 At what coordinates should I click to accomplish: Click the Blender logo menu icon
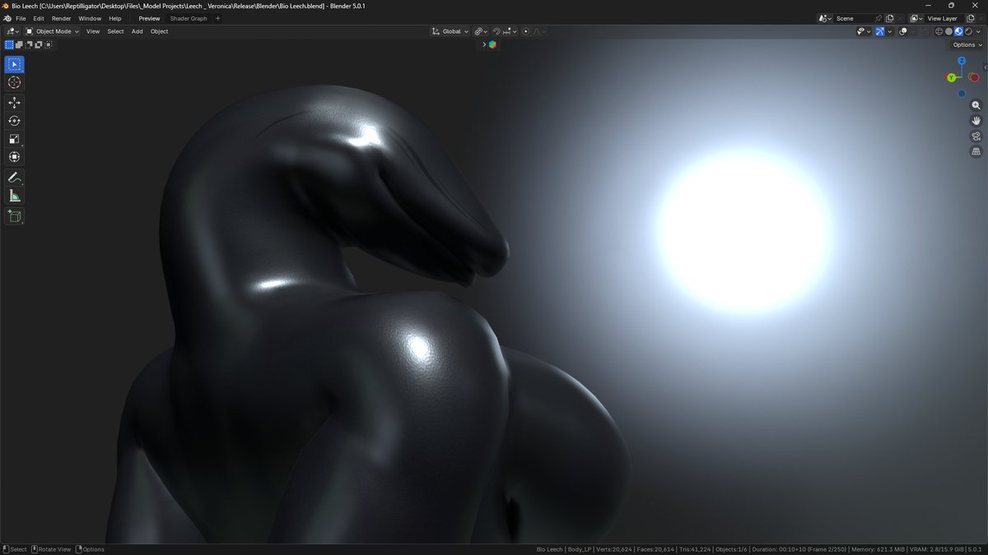pos(7,18)
